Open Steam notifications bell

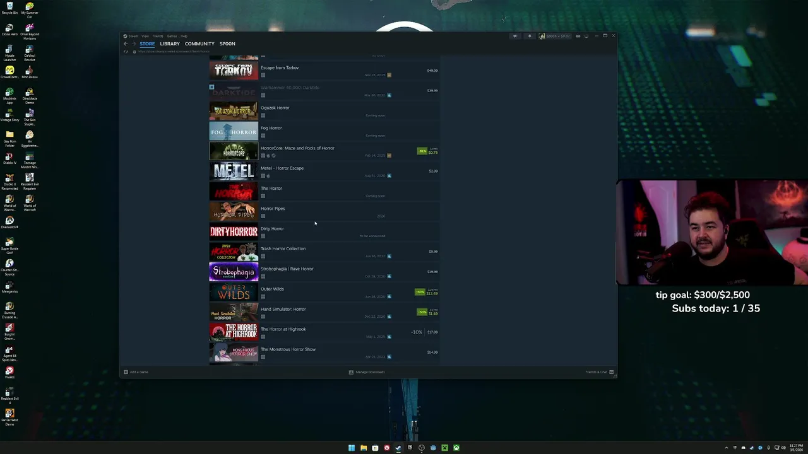530,36
